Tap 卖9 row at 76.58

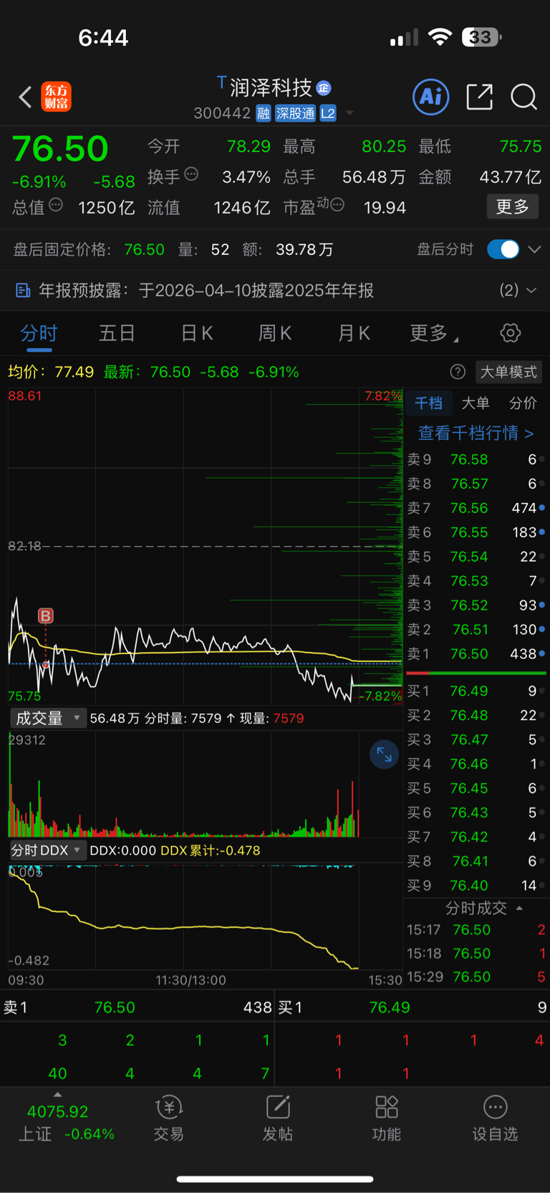click(x=476, y=459)
